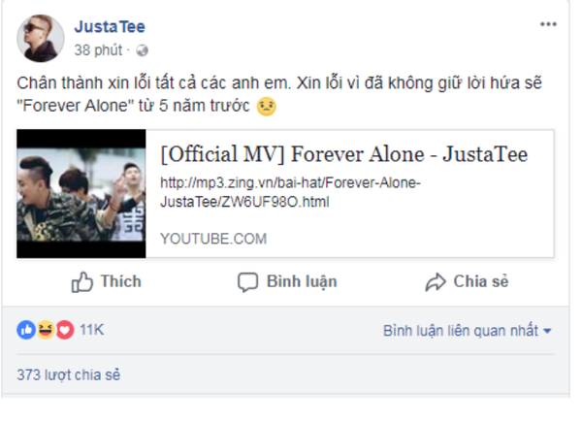The height and width of the screenshot is (422, 582).
Task: Open the three-dot post options menu
Action: [x=548, y=24]
